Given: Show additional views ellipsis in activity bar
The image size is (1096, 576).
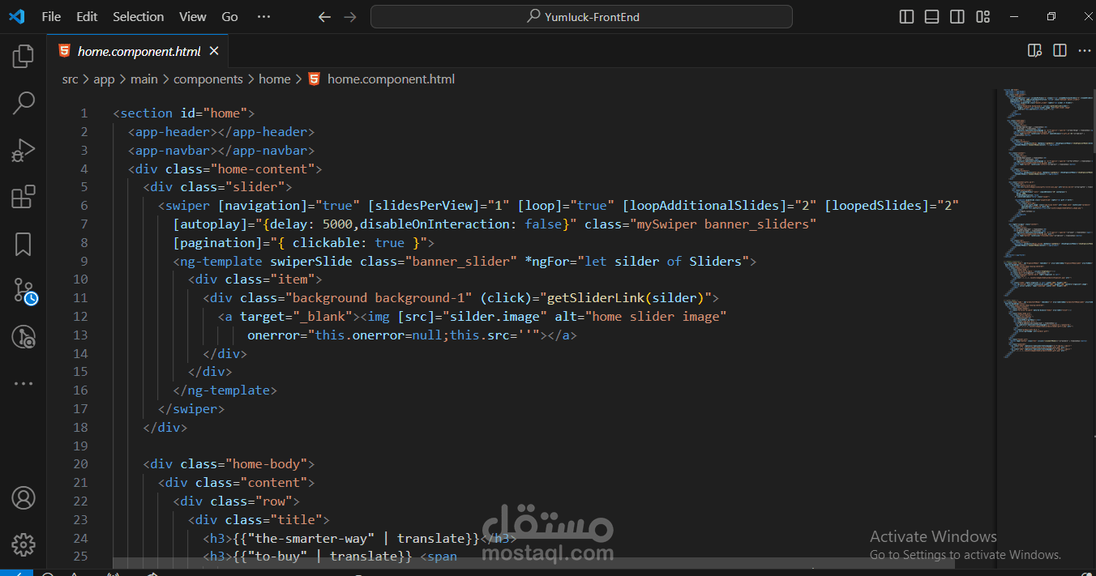Looking at the screenshot, I should (24, 383).
